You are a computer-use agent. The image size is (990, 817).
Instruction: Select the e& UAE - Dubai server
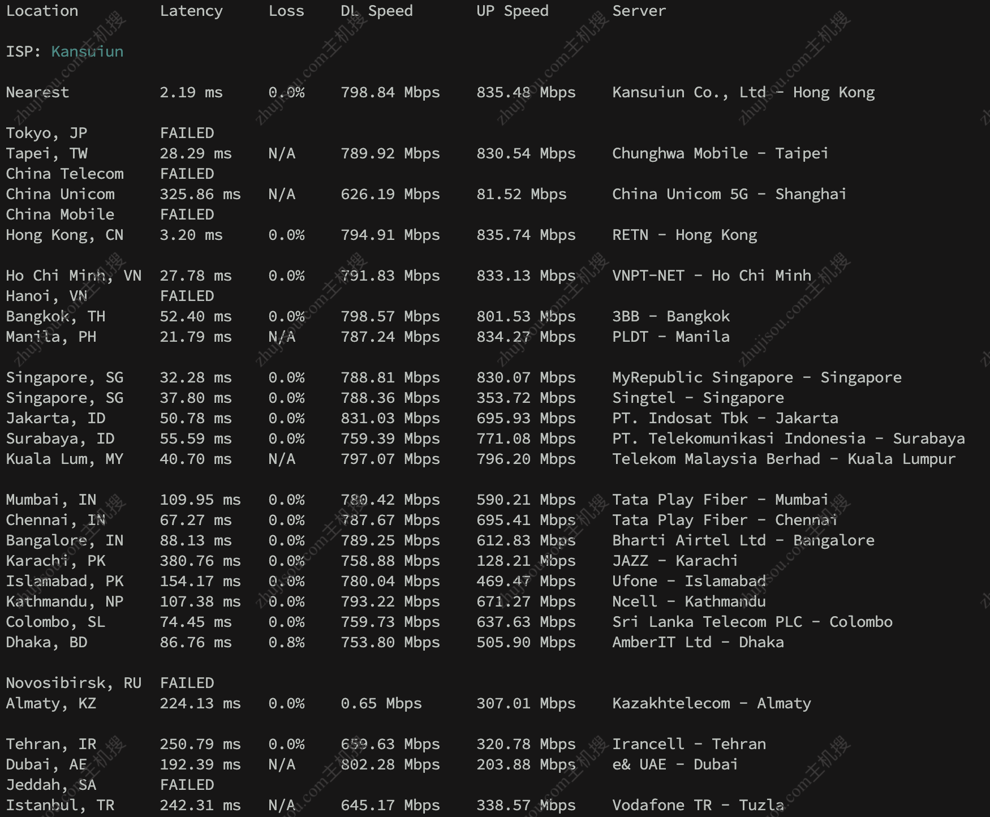tap(675, 764)
